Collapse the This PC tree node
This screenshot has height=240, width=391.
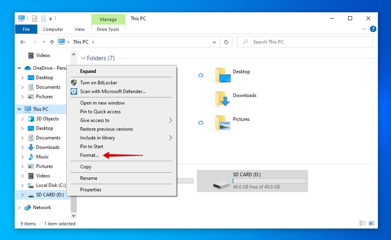pos(19,109)
